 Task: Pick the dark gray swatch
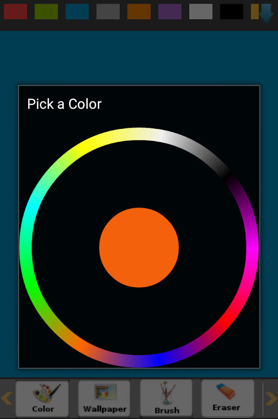(x=108, y=12)
